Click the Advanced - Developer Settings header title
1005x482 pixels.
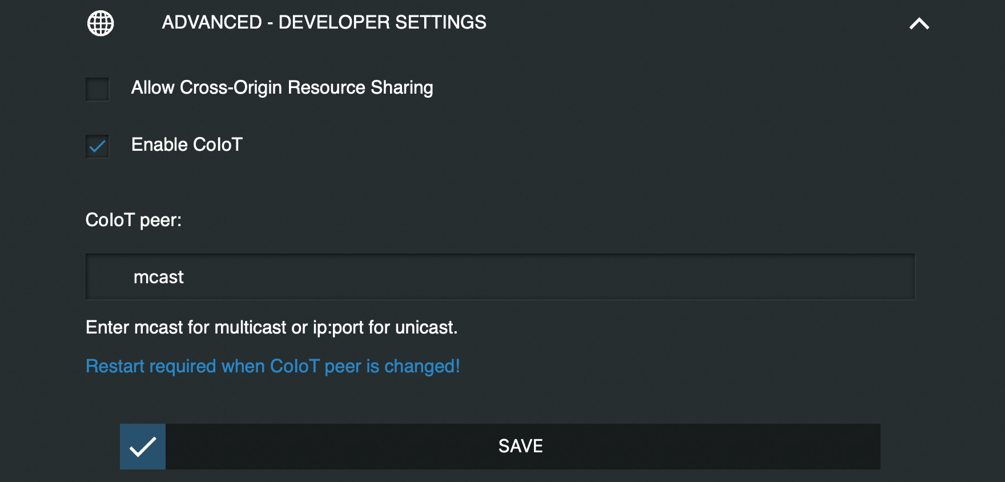(x=324, y=22)
